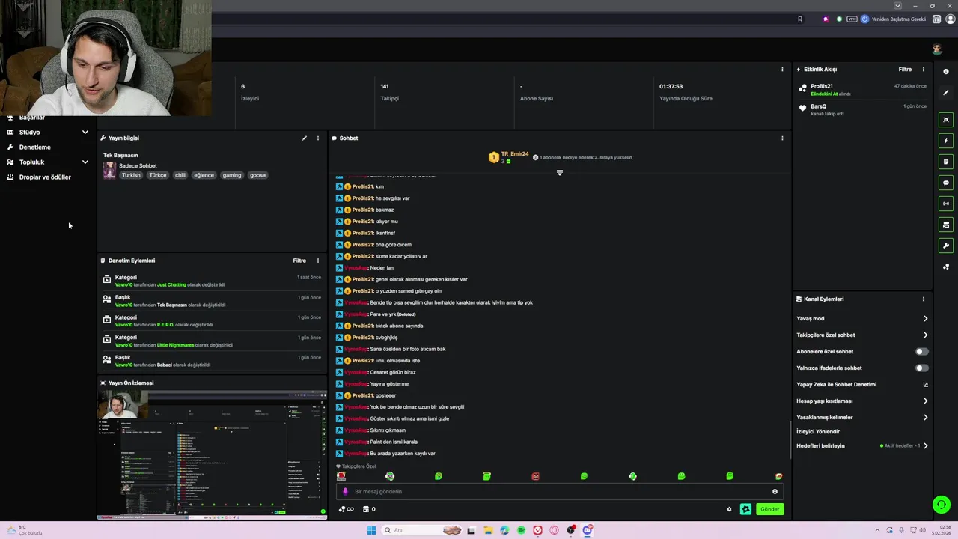The image size is (958, 539).
Task: Click the channel points icon at the bottom of the right rail
Action: [946, 267]
